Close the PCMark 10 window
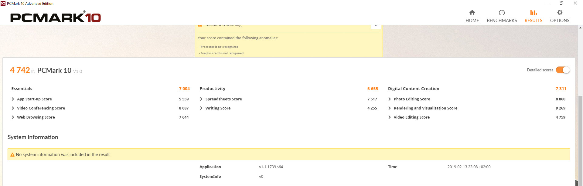Image resolution: width=583 pixels, height=186 pixels. tap(575, 3)
